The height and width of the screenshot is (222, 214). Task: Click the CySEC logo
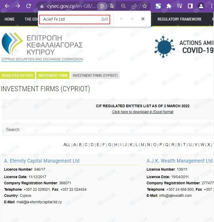pos(42,47)
